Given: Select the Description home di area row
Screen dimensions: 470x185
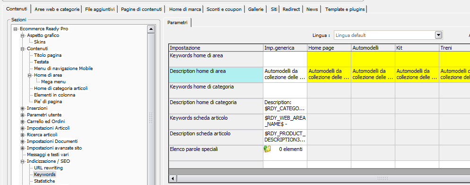Looking at the screenshot, I should coord(216,75).
